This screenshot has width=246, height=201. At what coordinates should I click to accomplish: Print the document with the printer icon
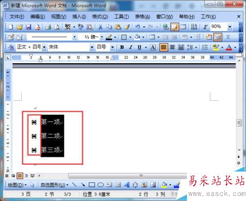(48, 27)
